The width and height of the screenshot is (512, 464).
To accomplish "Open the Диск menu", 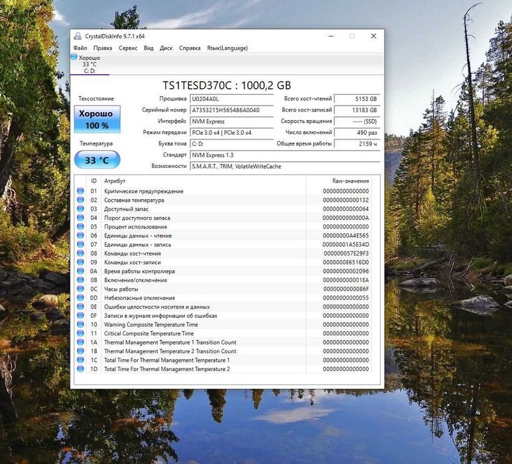I will pyautogui.click(x=166, y=48).
